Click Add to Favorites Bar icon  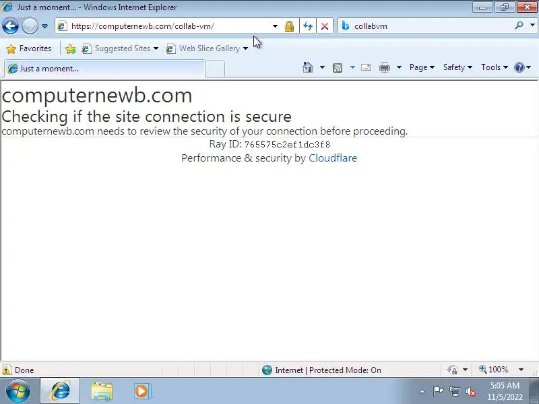click(x=71, y=48)
